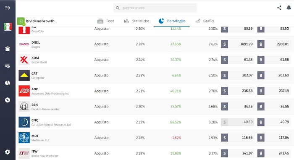This screenshot has width=294, height=160.
Task: Open portfolio pie chart icon in sidebar
Action: [x=8, y=83]
